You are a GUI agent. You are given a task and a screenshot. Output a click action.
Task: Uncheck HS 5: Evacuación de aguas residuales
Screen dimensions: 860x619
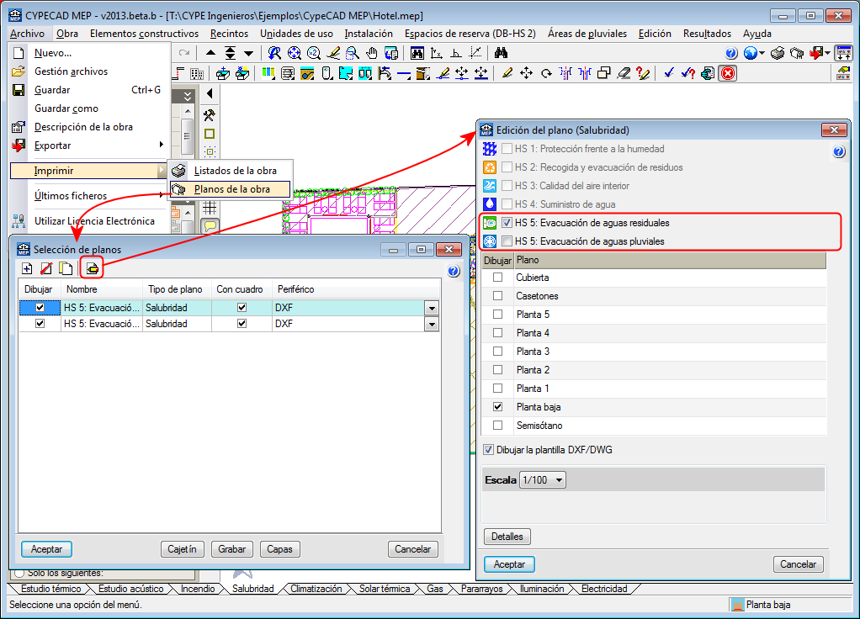click(507, 223)
